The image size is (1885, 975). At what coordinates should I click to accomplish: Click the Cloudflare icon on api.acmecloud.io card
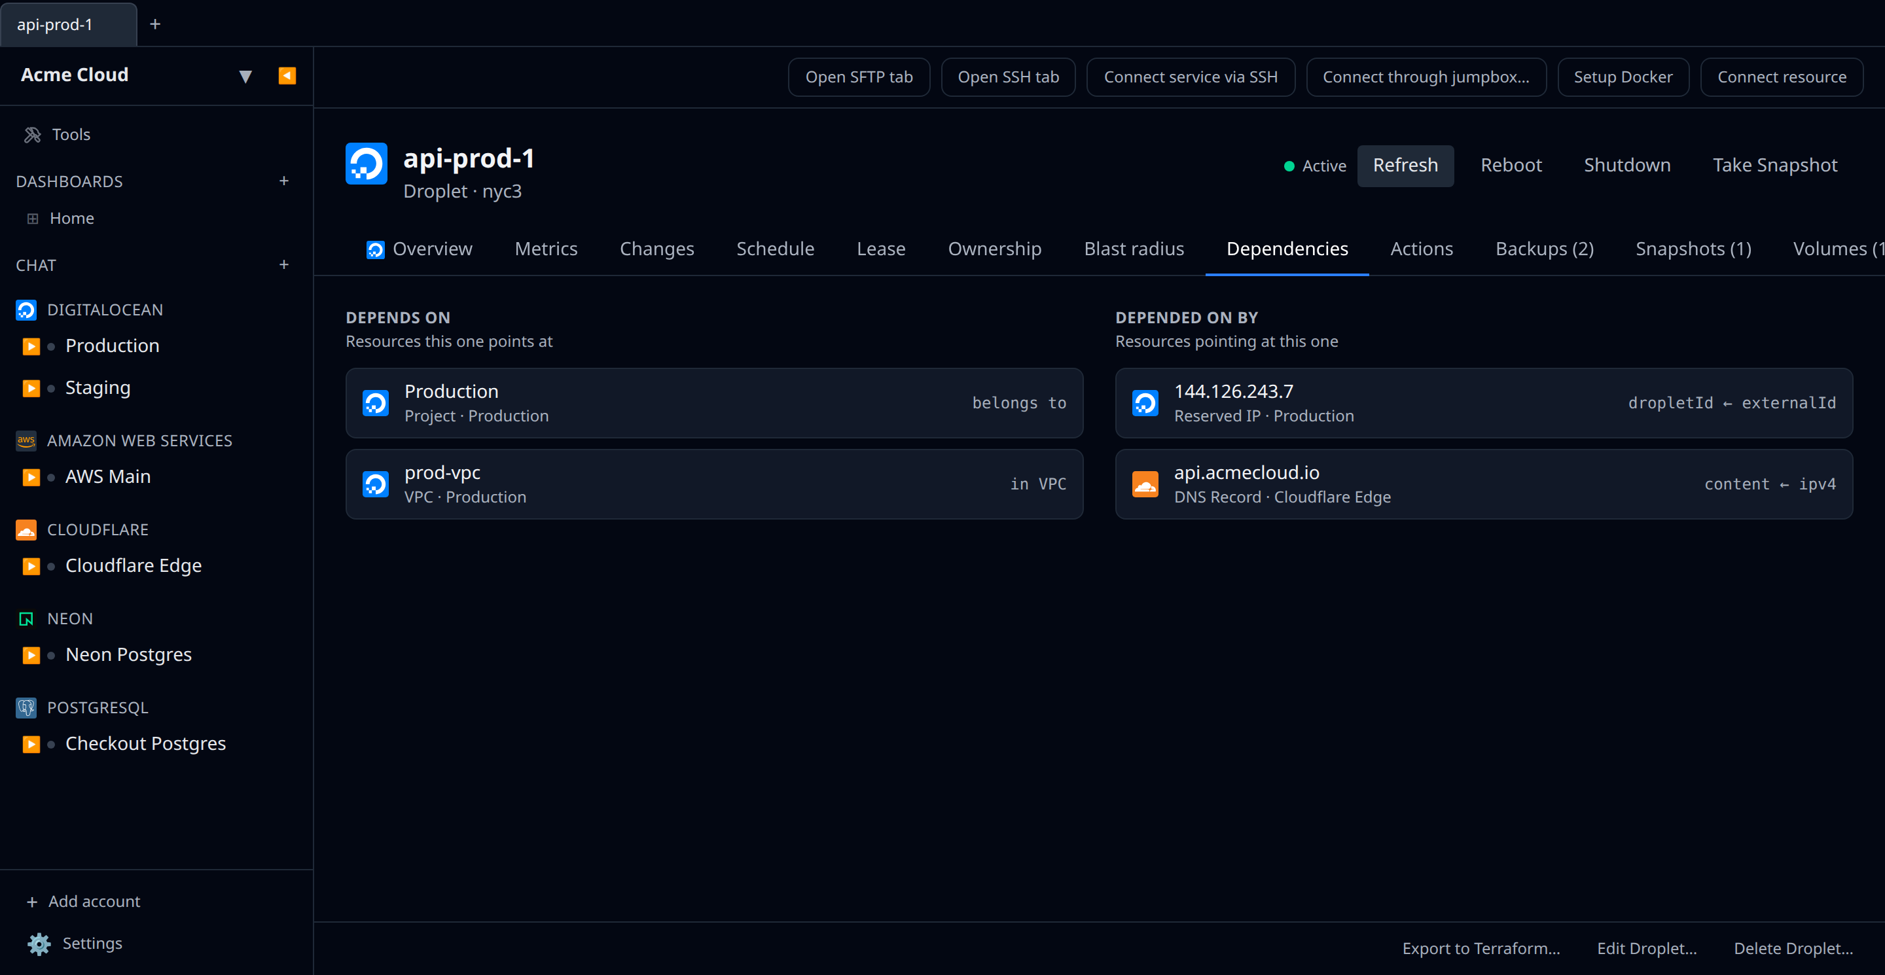click(x=1145, y=484)
